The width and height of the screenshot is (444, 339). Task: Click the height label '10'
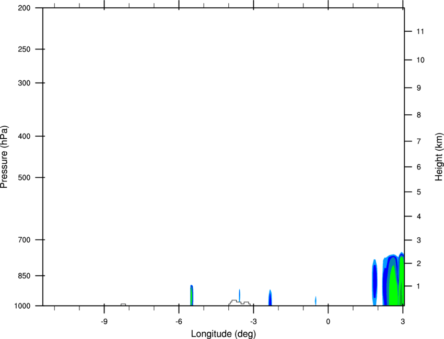point(420,60)
